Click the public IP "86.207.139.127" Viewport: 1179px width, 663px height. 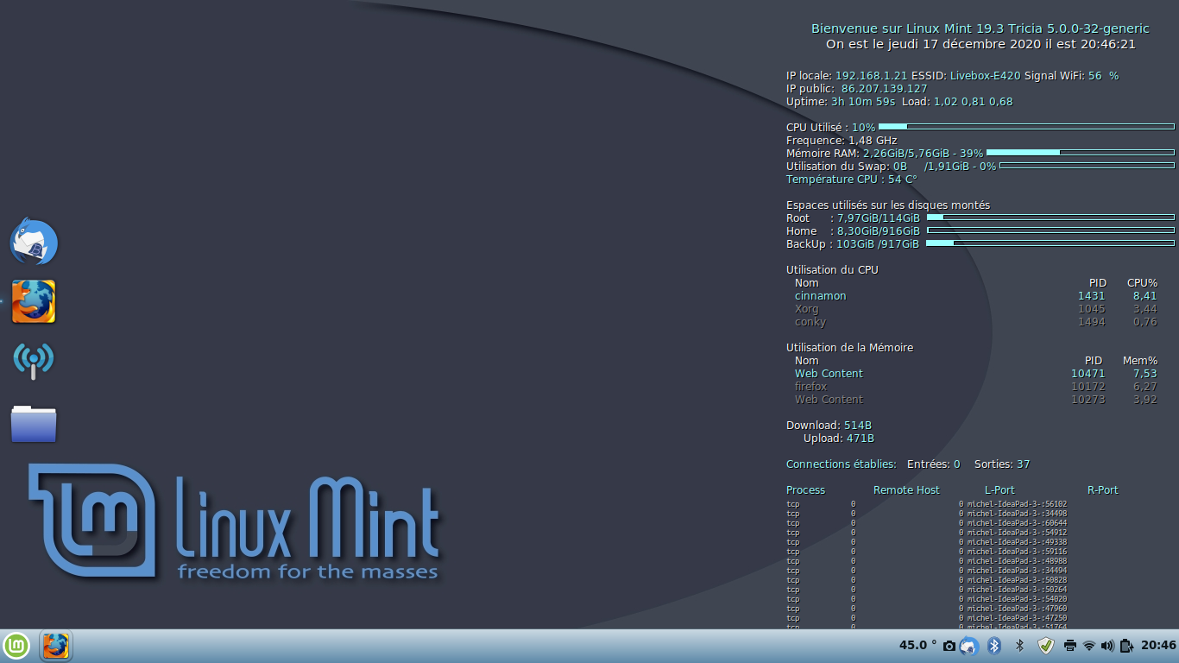884,89
